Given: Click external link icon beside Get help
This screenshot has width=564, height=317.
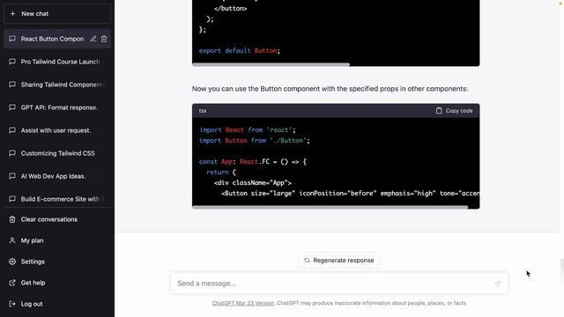Looking at the screenshot, I should click(x=12, y=283).
